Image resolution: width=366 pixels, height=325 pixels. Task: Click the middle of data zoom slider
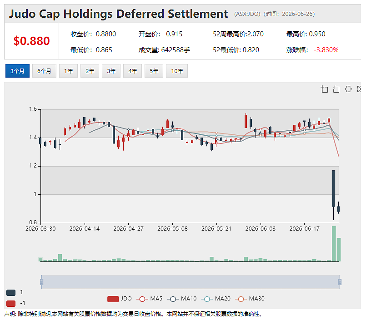click(191, 282)
